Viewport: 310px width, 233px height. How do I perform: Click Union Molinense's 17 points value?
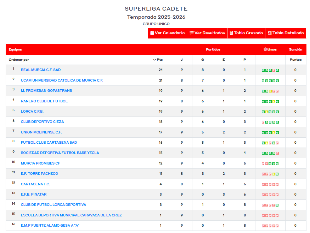[160, 132]
